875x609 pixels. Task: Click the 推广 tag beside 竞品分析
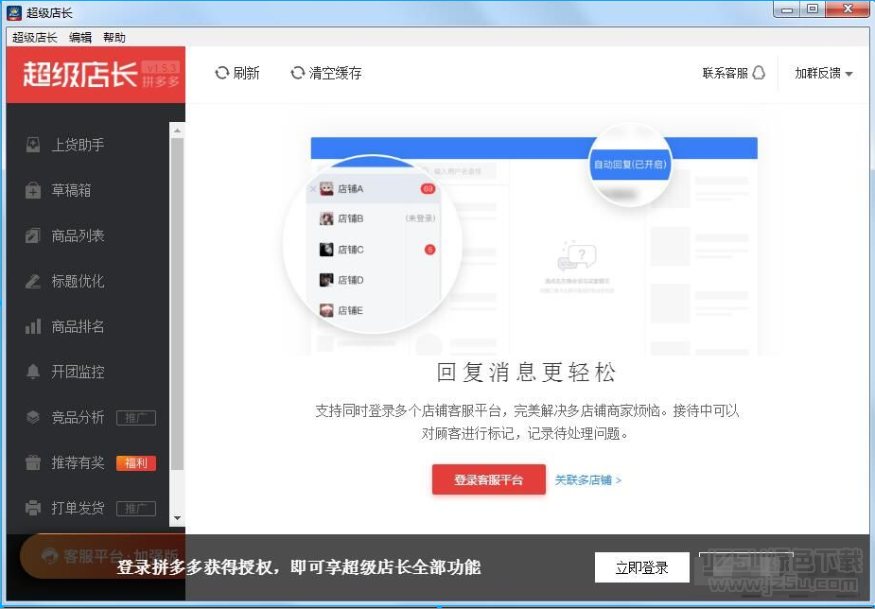tap(135, 418)
